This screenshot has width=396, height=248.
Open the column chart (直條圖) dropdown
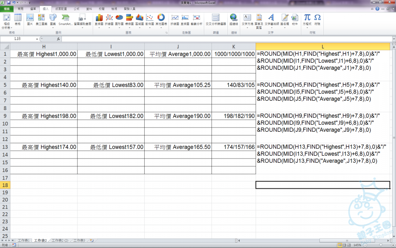(x=99, y=19)
